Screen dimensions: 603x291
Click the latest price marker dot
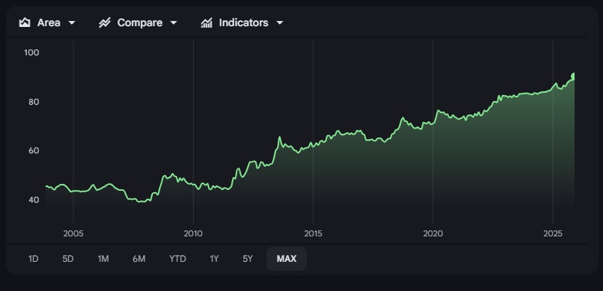(x=573, y=76)
